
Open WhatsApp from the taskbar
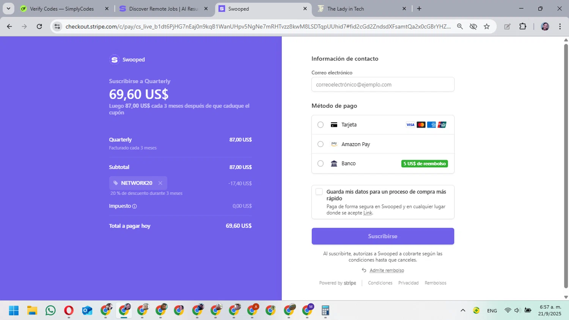50,311
